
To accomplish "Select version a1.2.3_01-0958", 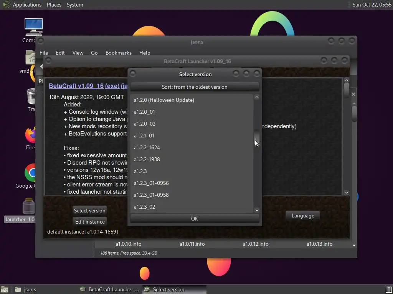I will click(192, 195).
